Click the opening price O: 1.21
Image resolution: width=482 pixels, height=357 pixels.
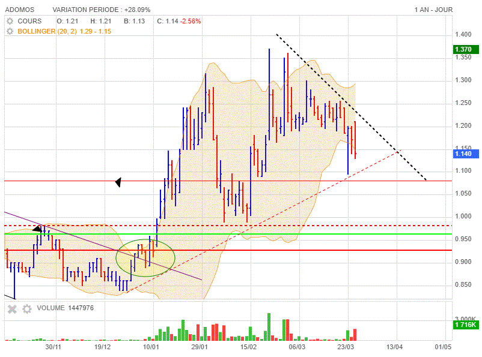pos(67,21)
